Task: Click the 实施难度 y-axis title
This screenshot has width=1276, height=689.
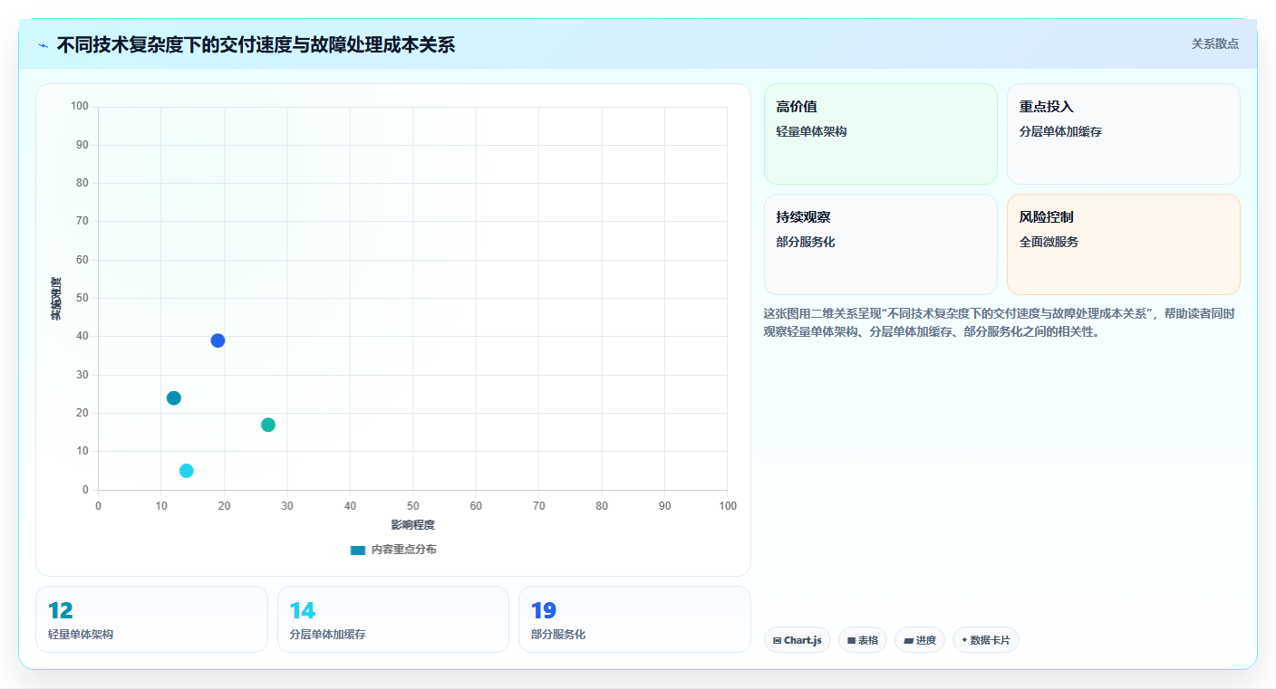Action: point(56,299)
